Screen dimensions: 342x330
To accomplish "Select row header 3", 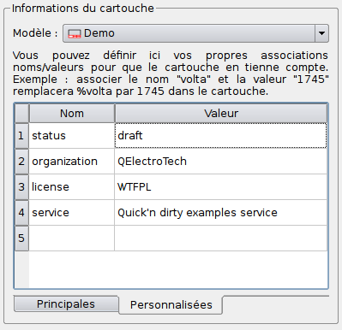I will [x=21, y=187].
